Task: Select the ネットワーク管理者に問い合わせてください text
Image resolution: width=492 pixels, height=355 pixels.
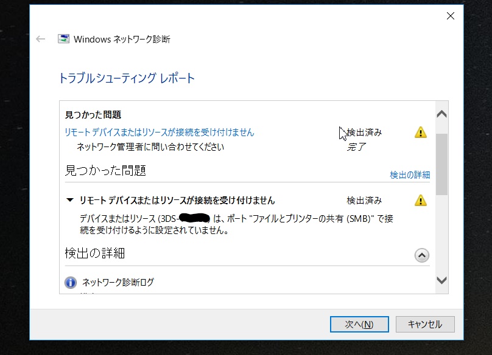Action: click(150, 147)
